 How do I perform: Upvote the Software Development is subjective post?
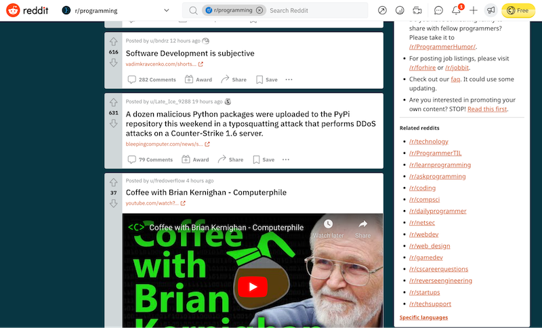[113, 42]
